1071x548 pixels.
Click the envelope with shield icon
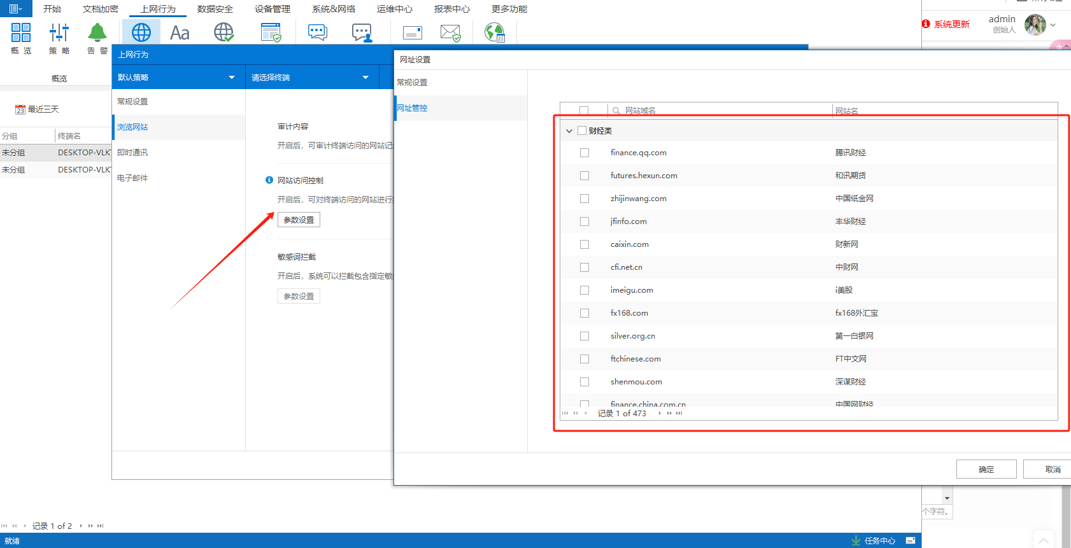(x=450, y=32)
